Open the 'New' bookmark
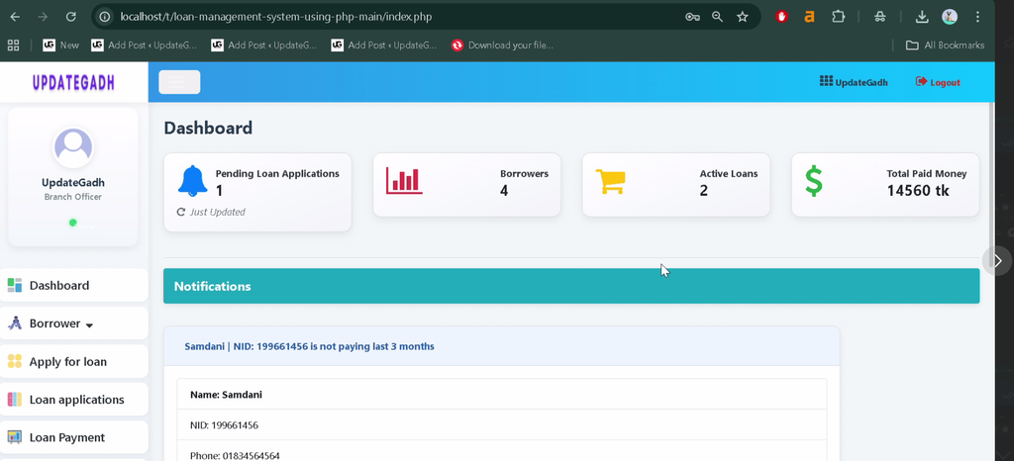This screenshot has height=461, width=1014. [x=60, y=46]
